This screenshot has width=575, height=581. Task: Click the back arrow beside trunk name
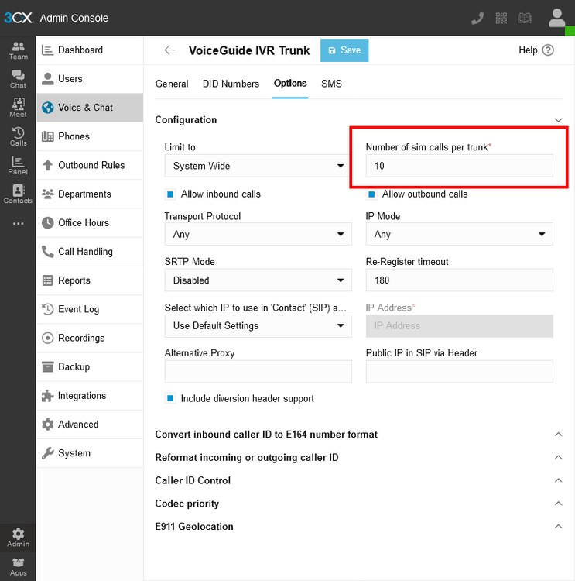pyautogui.click(x=170, y=50)
